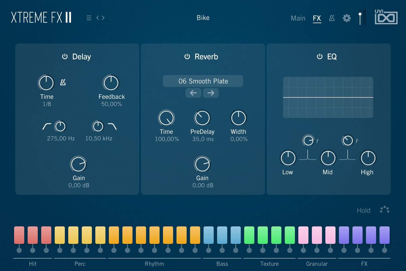
Task: Toggle the Hold button
Action: tap(363, 210)
